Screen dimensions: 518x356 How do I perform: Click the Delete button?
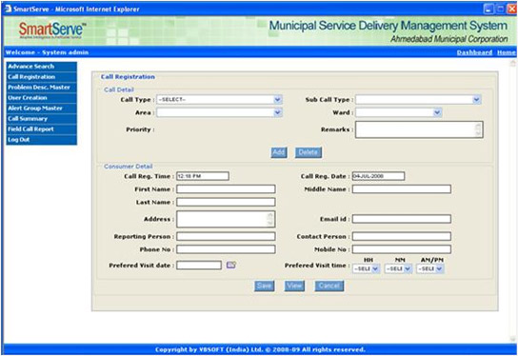point(309,152)
